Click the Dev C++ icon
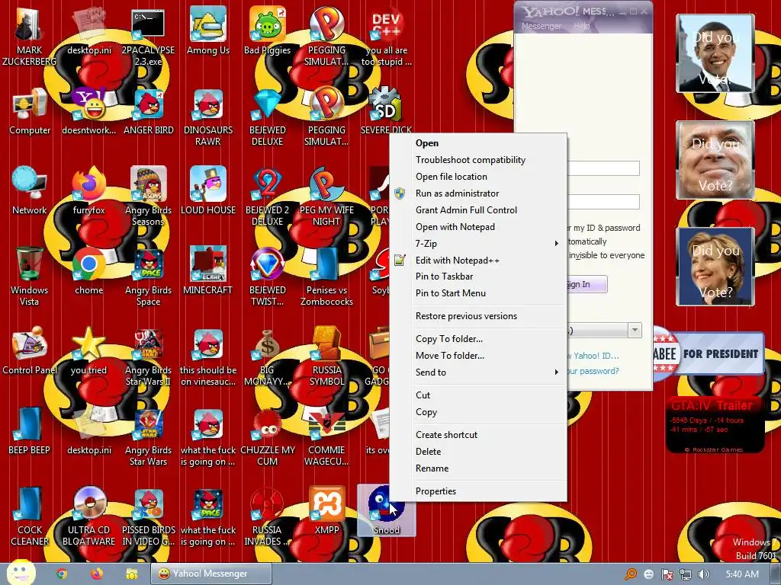This screenshot has width=781, height=585. (x=386, y=36)
